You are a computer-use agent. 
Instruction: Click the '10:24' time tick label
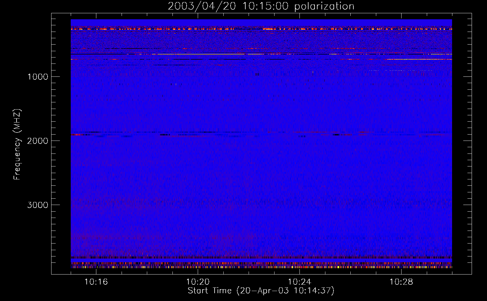[299, 282]
